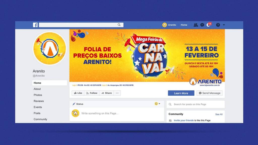
Task: Open See All in Community panel
Action: pos(219,114)
